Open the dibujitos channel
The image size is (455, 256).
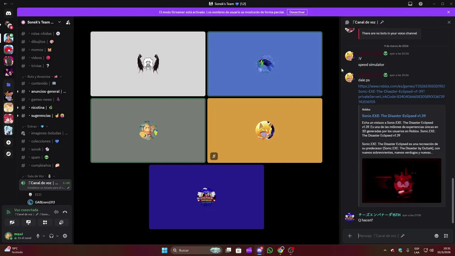click(45, 42)
